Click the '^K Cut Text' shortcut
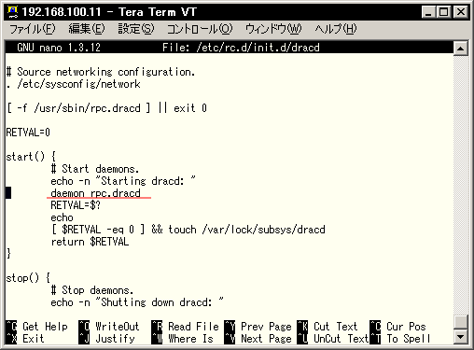 click(328, 327)
